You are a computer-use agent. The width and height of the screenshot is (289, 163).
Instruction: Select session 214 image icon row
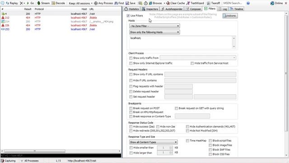[61, 21]
